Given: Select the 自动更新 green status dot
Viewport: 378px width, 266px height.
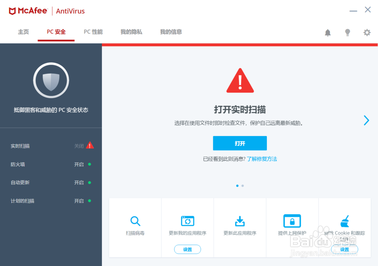Looking at the screenshot, I should coord(89,182).
